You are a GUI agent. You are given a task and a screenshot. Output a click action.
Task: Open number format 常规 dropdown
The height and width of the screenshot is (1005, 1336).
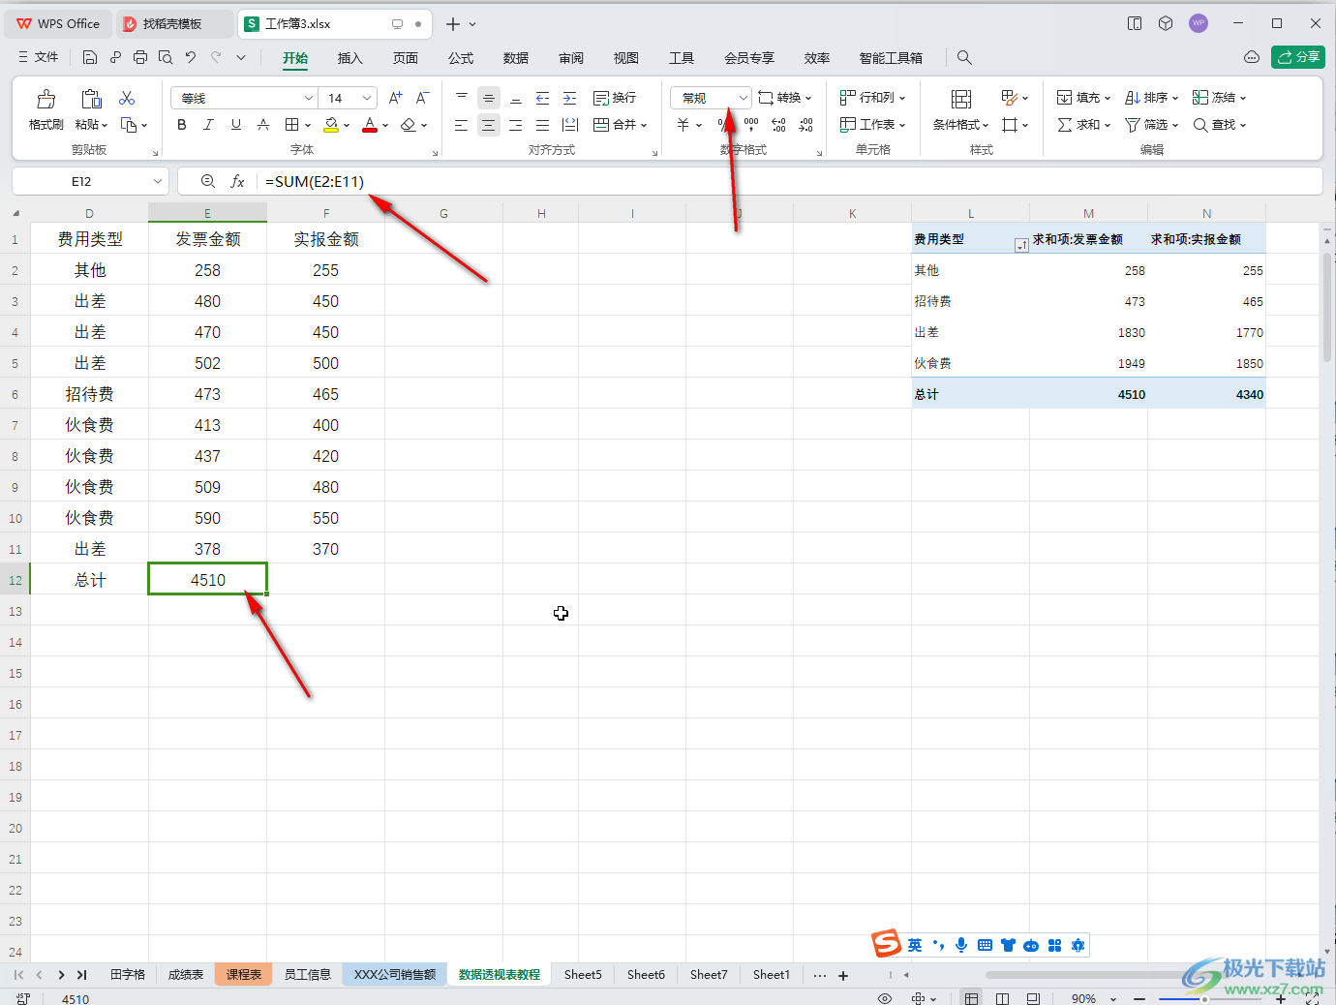click(743, 98)
